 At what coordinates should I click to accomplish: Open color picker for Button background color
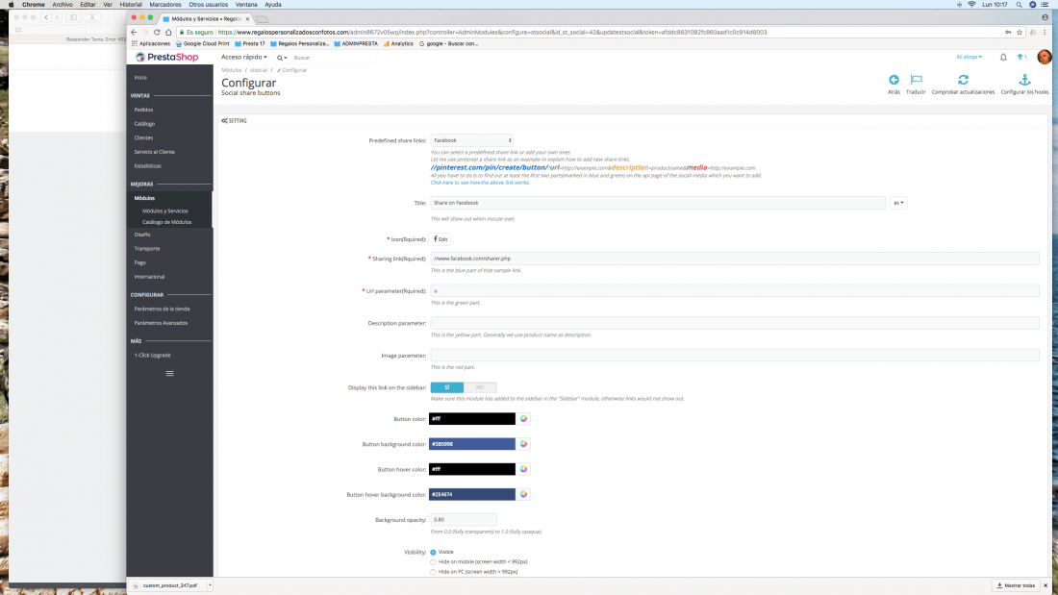pos(523,444)
